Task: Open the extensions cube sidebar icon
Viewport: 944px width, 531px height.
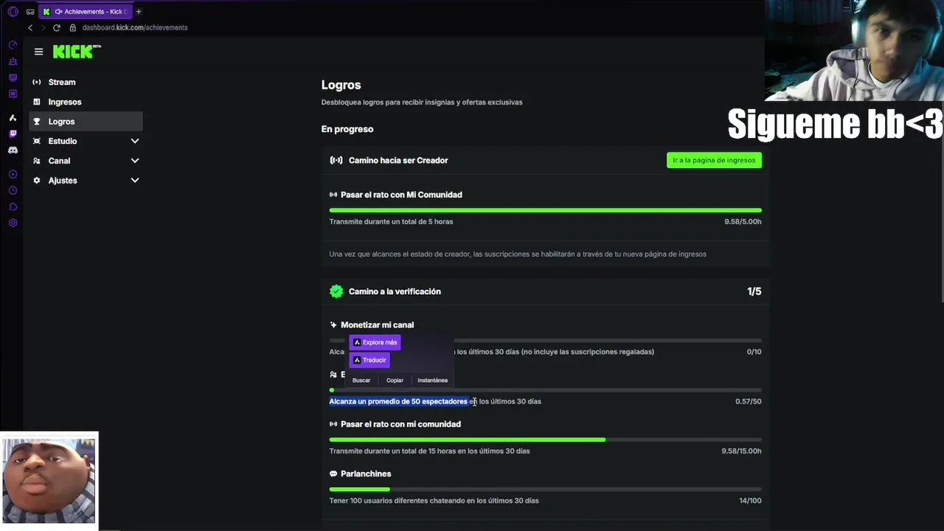Action: click(13, 206)
